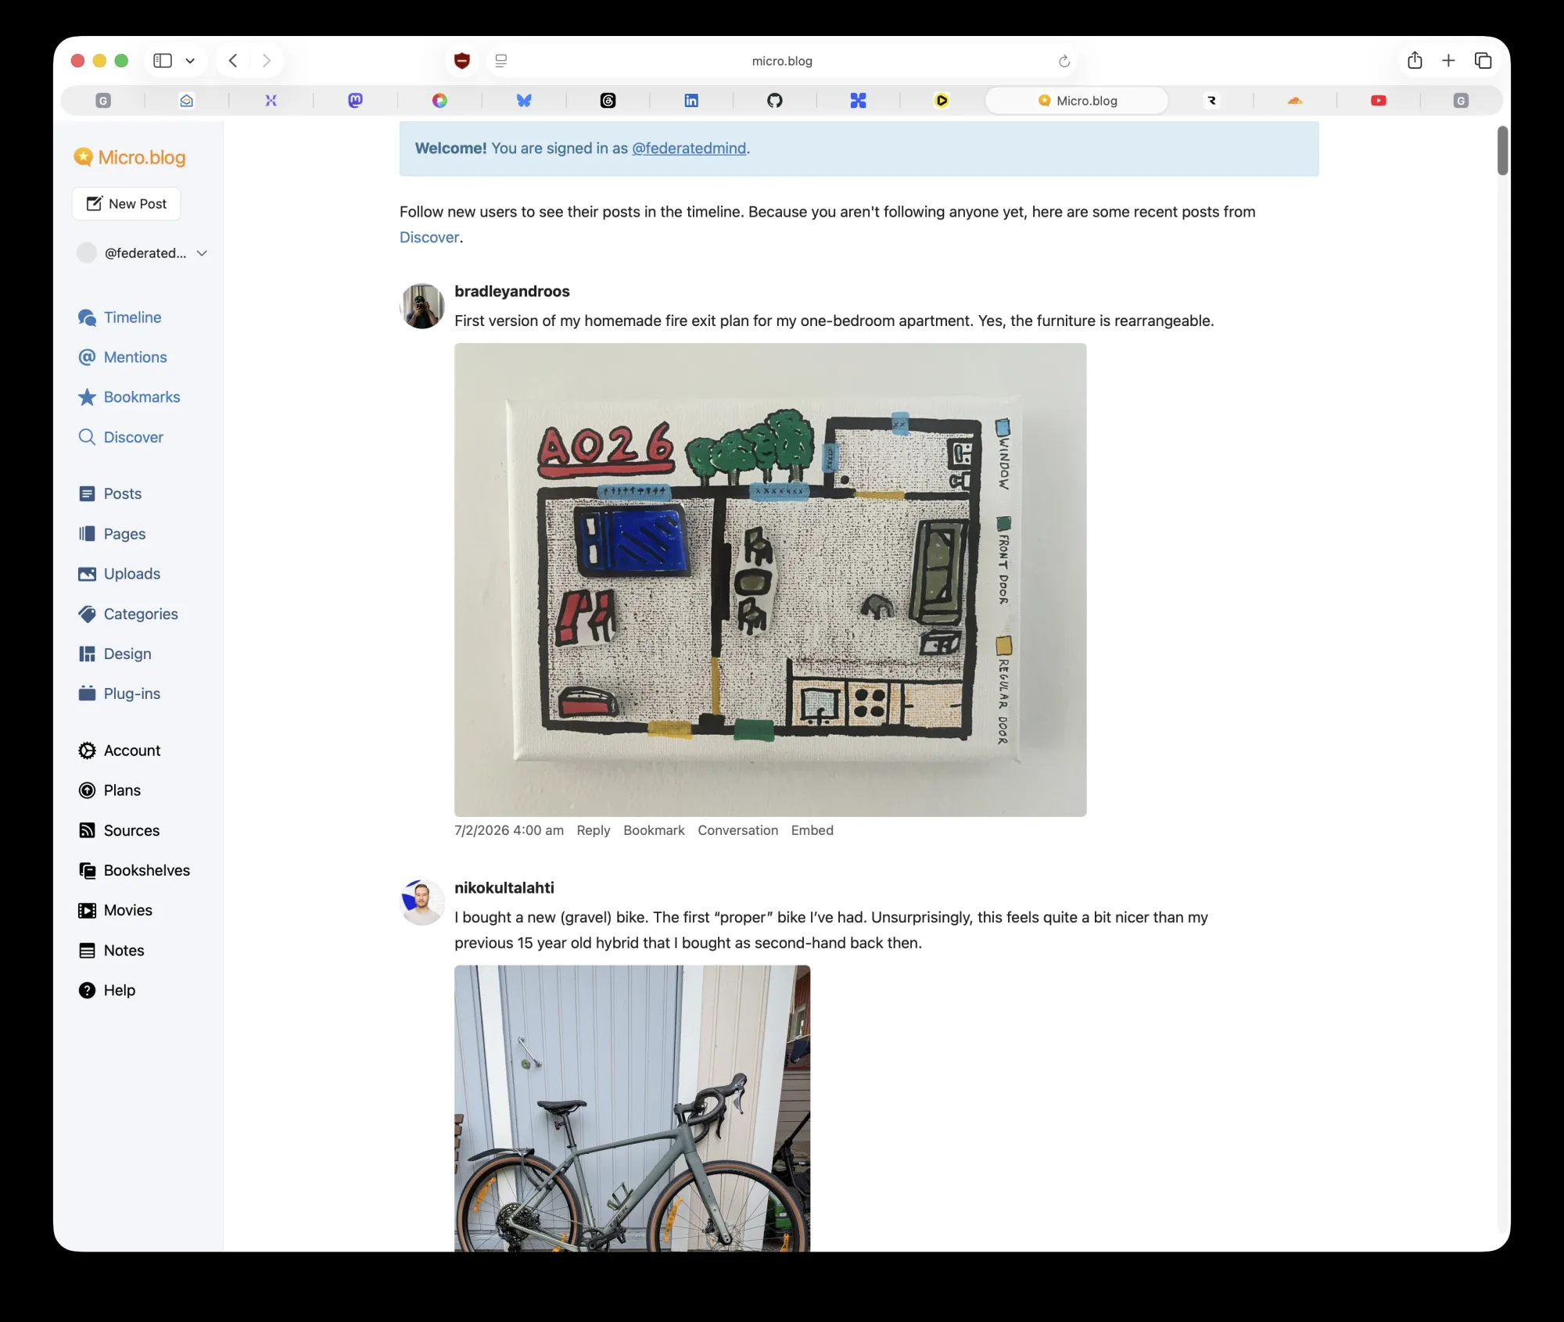
Task: Open the Help page
Action: coord(107,991)
